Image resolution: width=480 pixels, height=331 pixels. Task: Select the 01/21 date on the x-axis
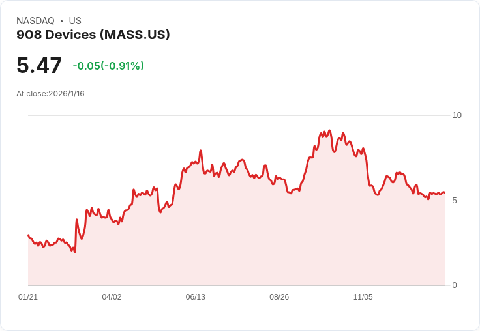click(28, 297)
